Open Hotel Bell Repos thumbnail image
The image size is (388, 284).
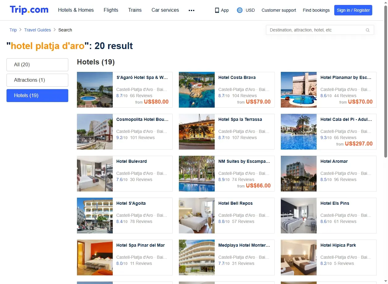(197, 216)
